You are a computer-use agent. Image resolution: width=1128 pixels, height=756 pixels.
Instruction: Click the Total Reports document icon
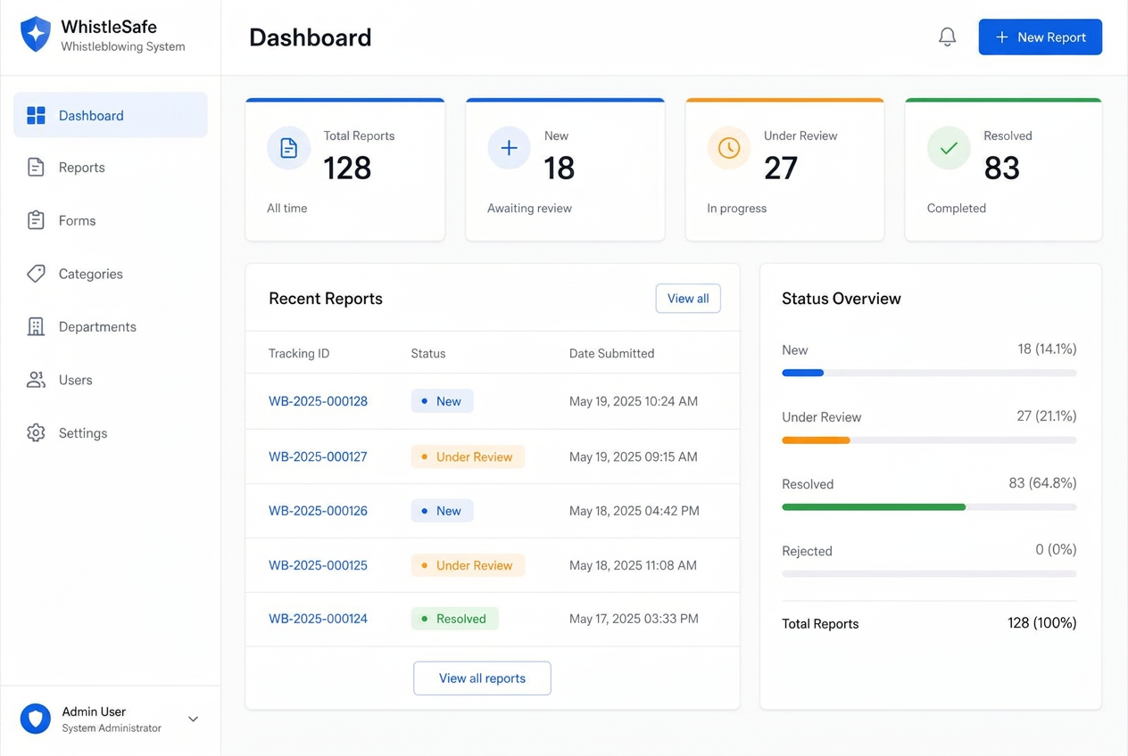[288, 148]
